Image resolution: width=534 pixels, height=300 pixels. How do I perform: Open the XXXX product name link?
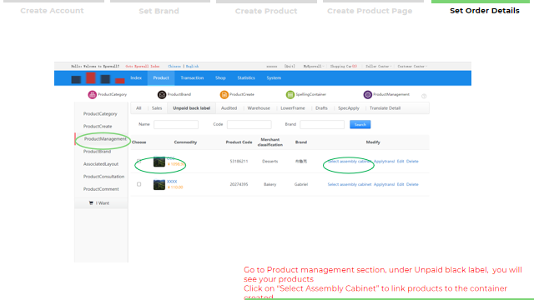(172, 182)
